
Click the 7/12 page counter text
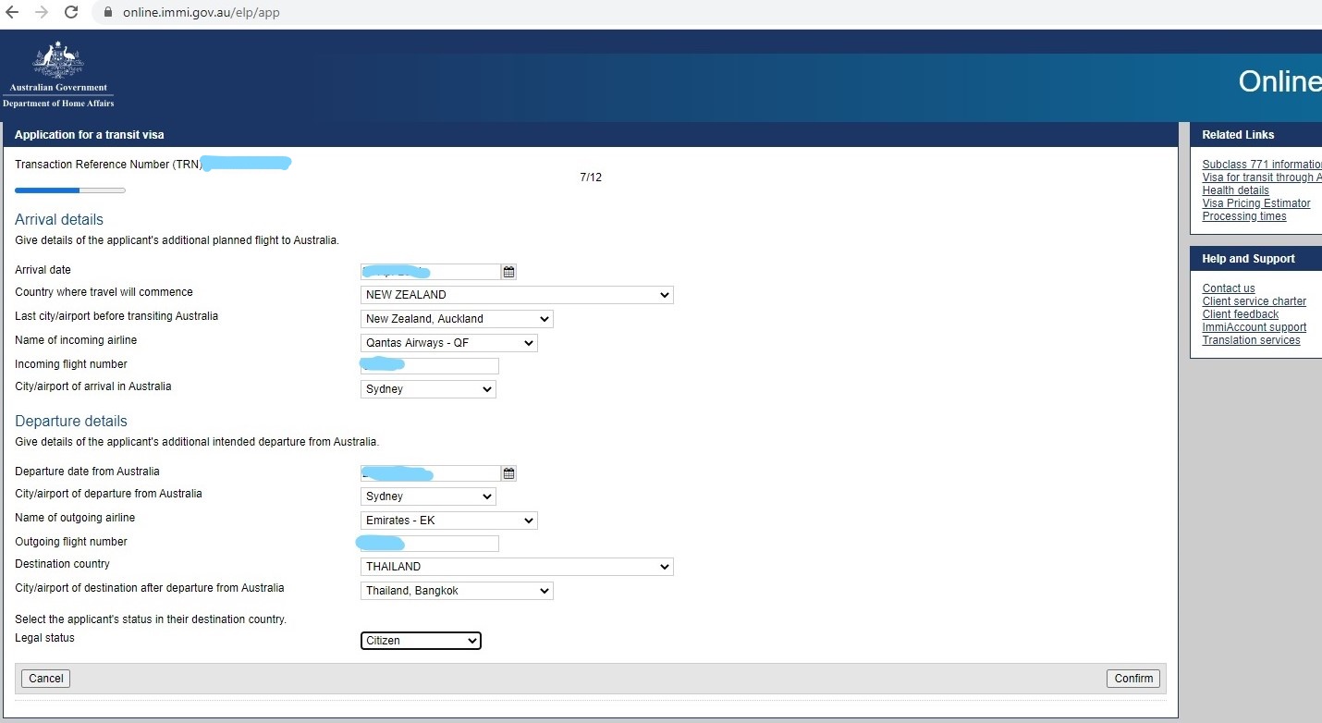(x=591, y=178)
